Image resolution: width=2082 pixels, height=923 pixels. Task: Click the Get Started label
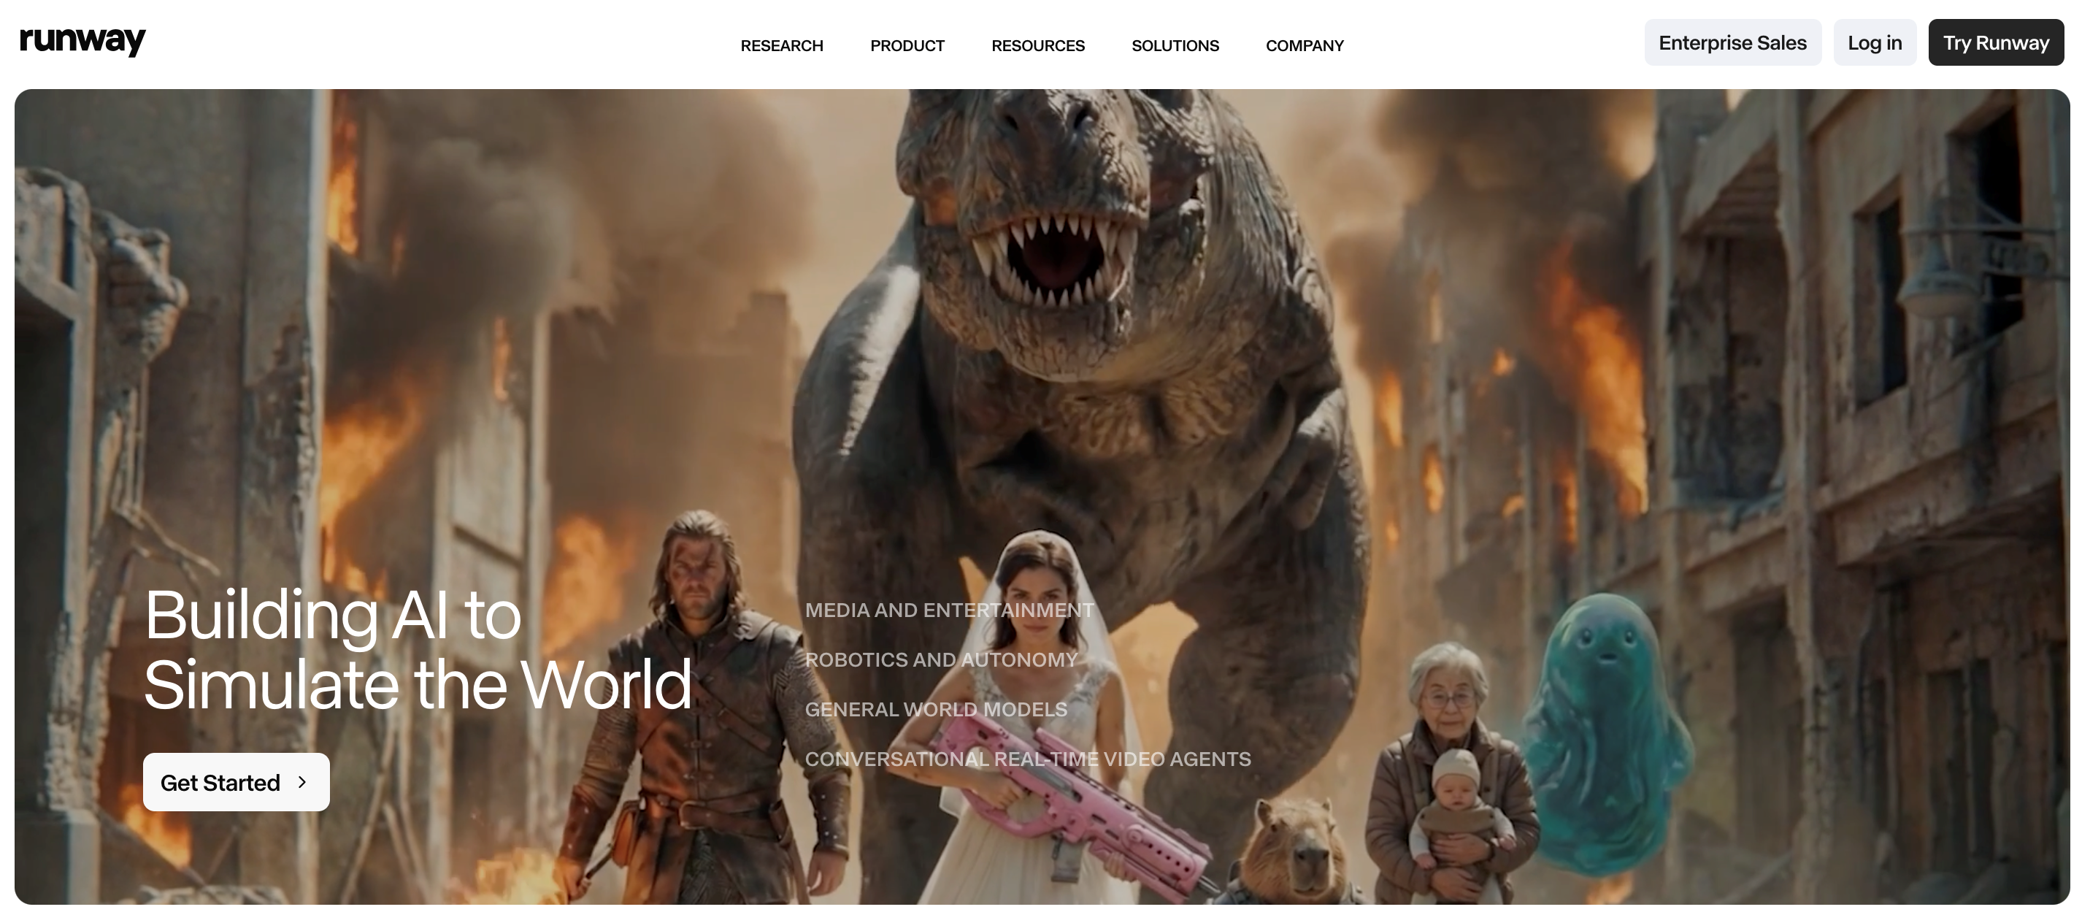pyautogui.click(x=220, y=782)
